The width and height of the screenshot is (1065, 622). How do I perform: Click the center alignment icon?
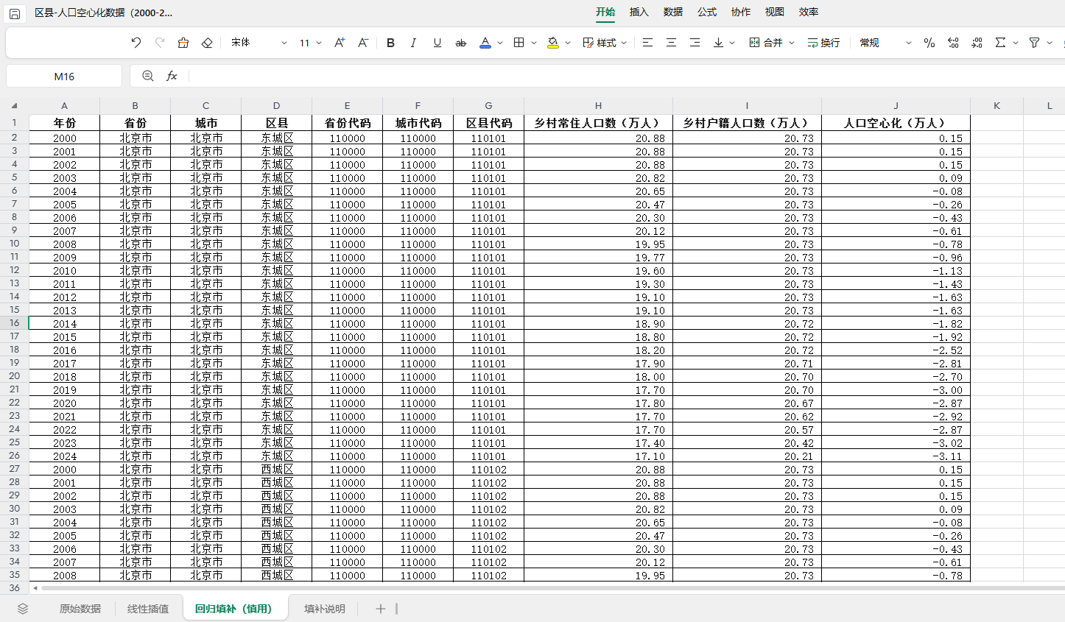tap(670, 43)
